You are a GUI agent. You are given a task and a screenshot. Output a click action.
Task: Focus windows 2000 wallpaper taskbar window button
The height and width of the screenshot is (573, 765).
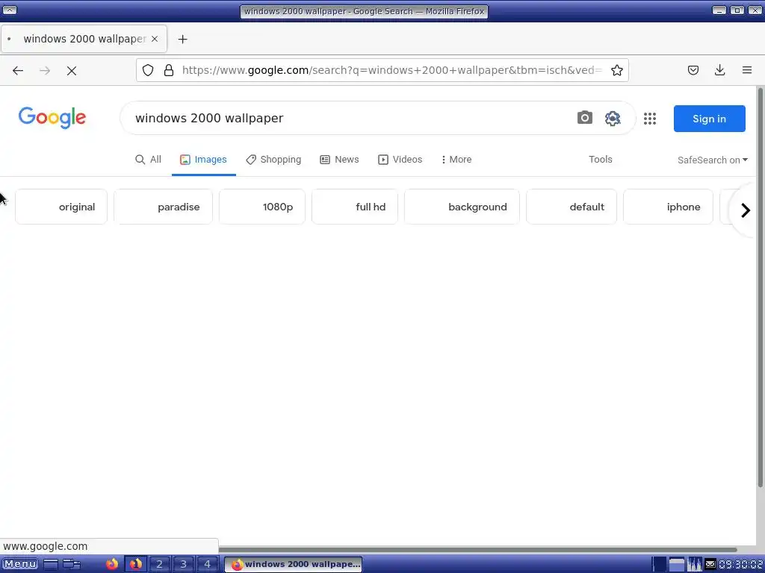[293, 564]
